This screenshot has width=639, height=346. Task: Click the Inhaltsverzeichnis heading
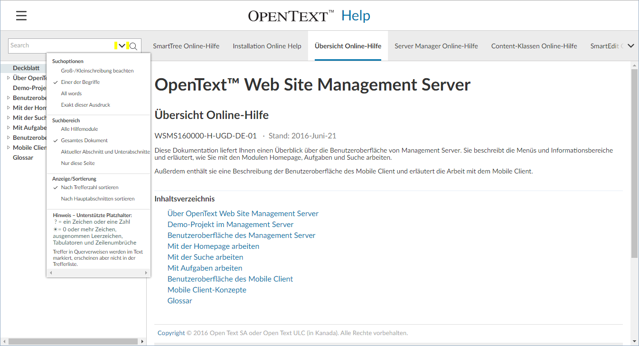click(185, 199)
